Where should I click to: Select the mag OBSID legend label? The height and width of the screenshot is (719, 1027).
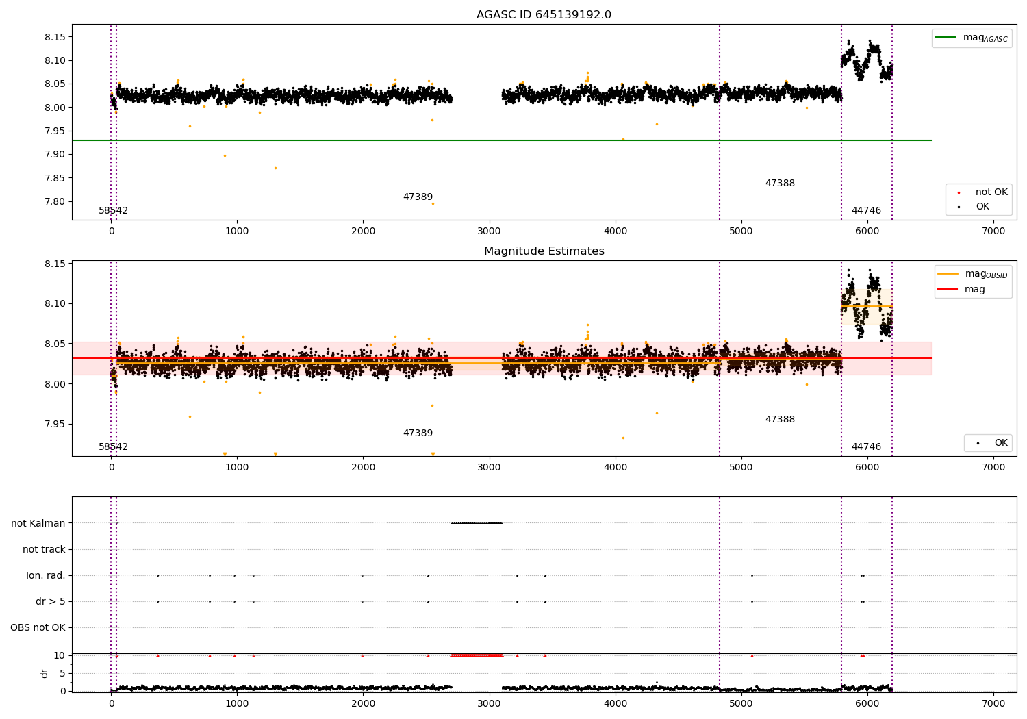tap(986, 274)
